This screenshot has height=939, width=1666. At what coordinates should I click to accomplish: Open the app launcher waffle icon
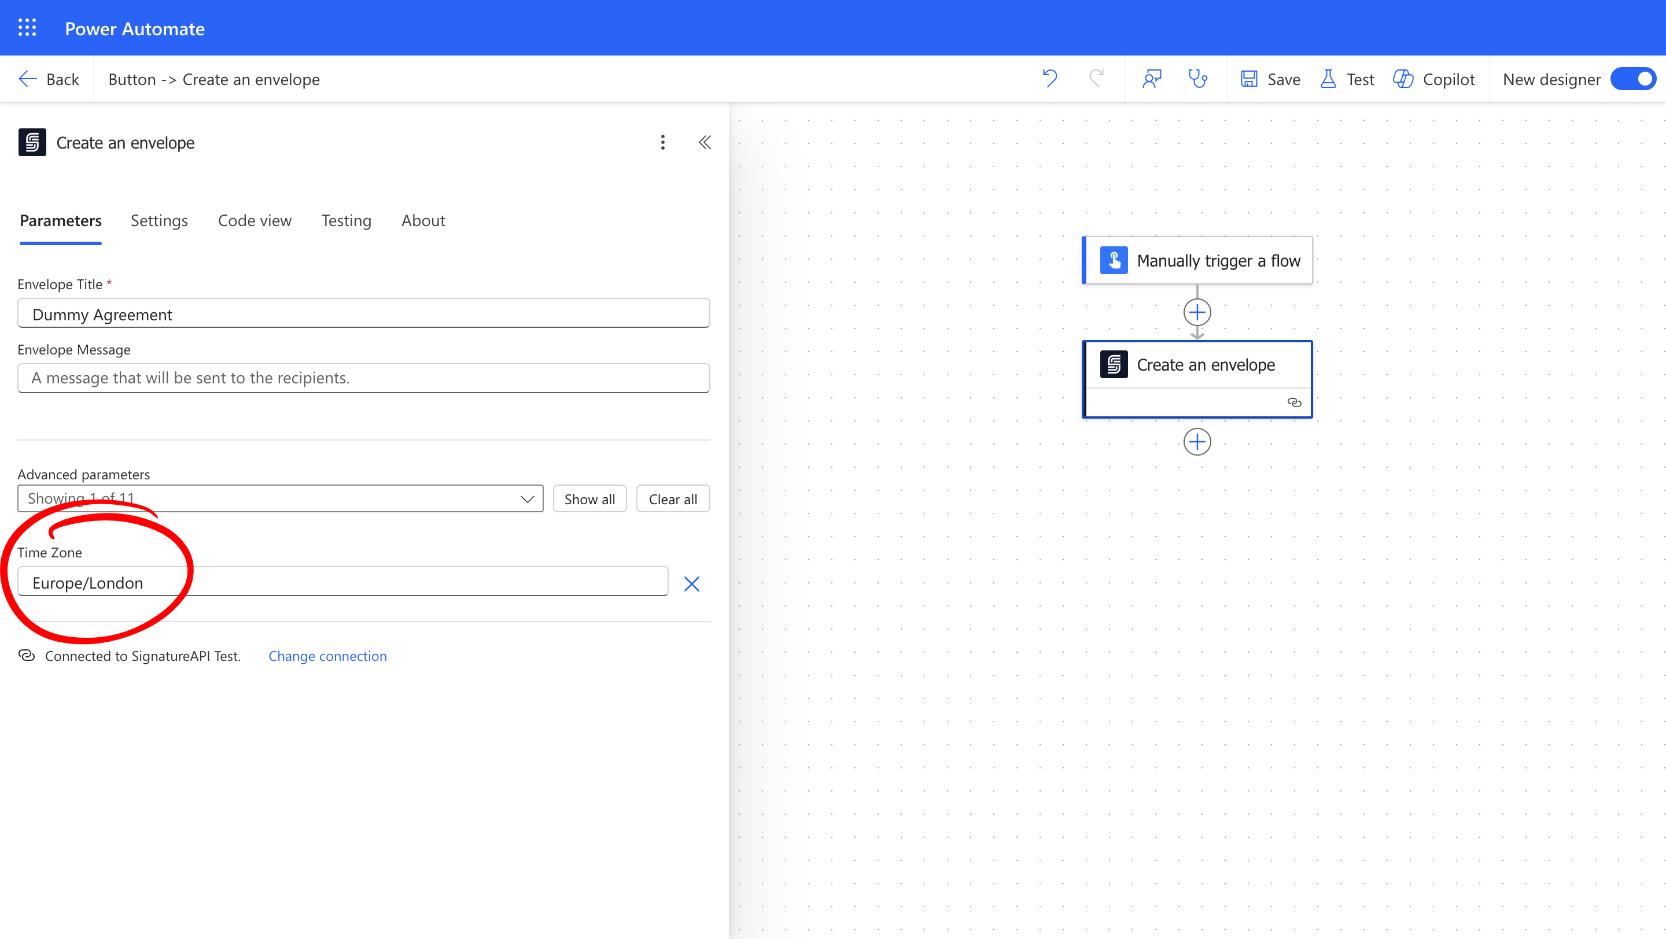coord(27,28)
